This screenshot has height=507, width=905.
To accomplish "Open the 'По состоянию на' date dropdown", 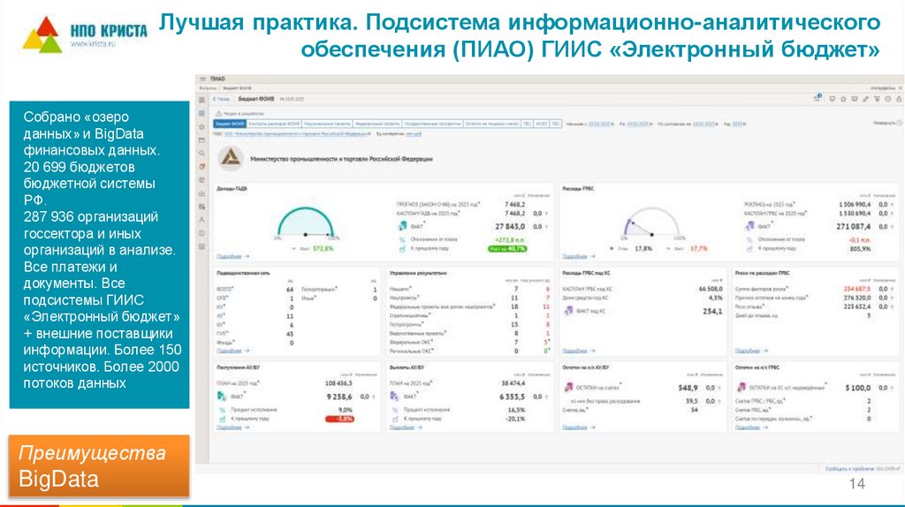I will 706,124.
